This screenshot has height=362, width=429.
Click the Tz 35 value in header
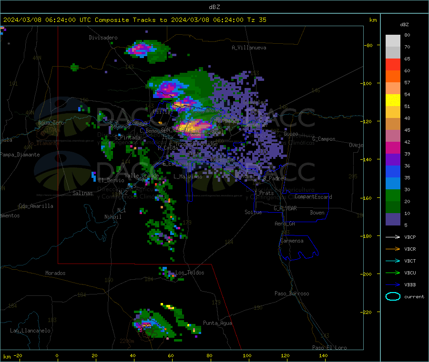pos(257,20)
